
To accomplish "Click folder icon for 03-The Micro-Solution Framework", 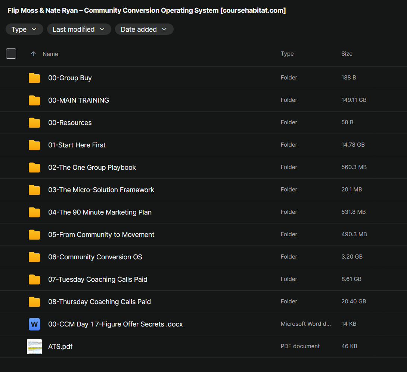I will point(34,190).
